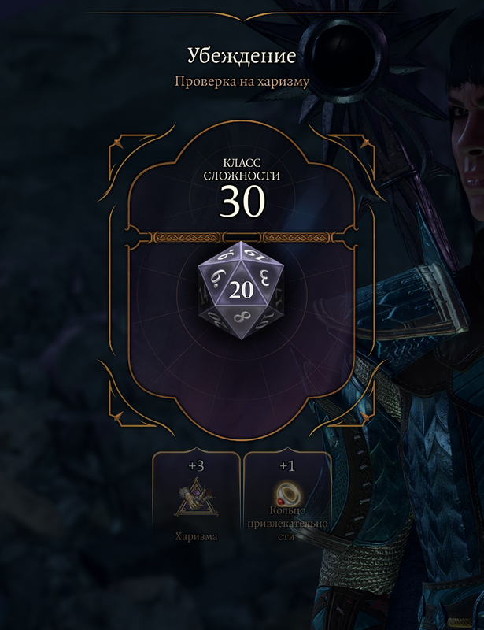This screenshot has width=484, height=630.
Task: Click the difficulty class number 30
Action: click(x=242, y=202)
